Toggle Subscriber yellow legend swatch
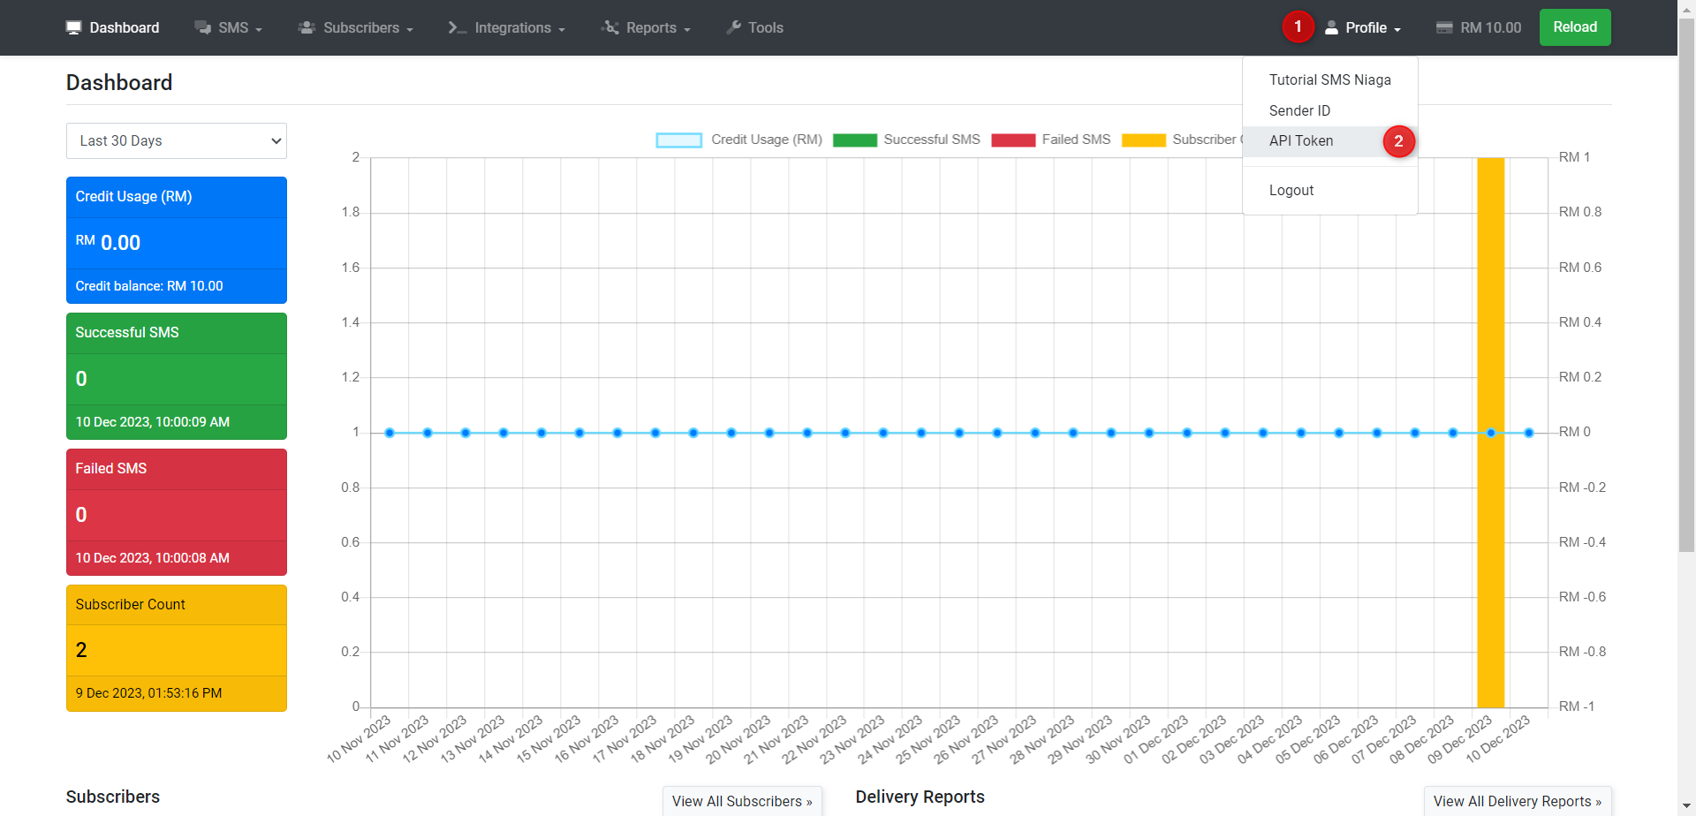 1144,140
